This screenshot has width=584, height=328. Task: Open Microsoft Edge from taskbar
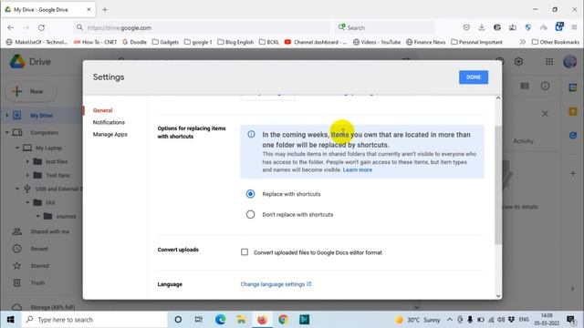pos(220,320)
